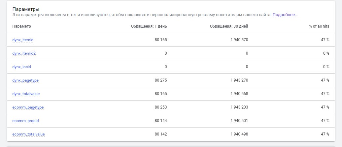The image size is (342, 147).
Task: Open the dynx_totalvalue parameter link
Action: tap(26, 94)
